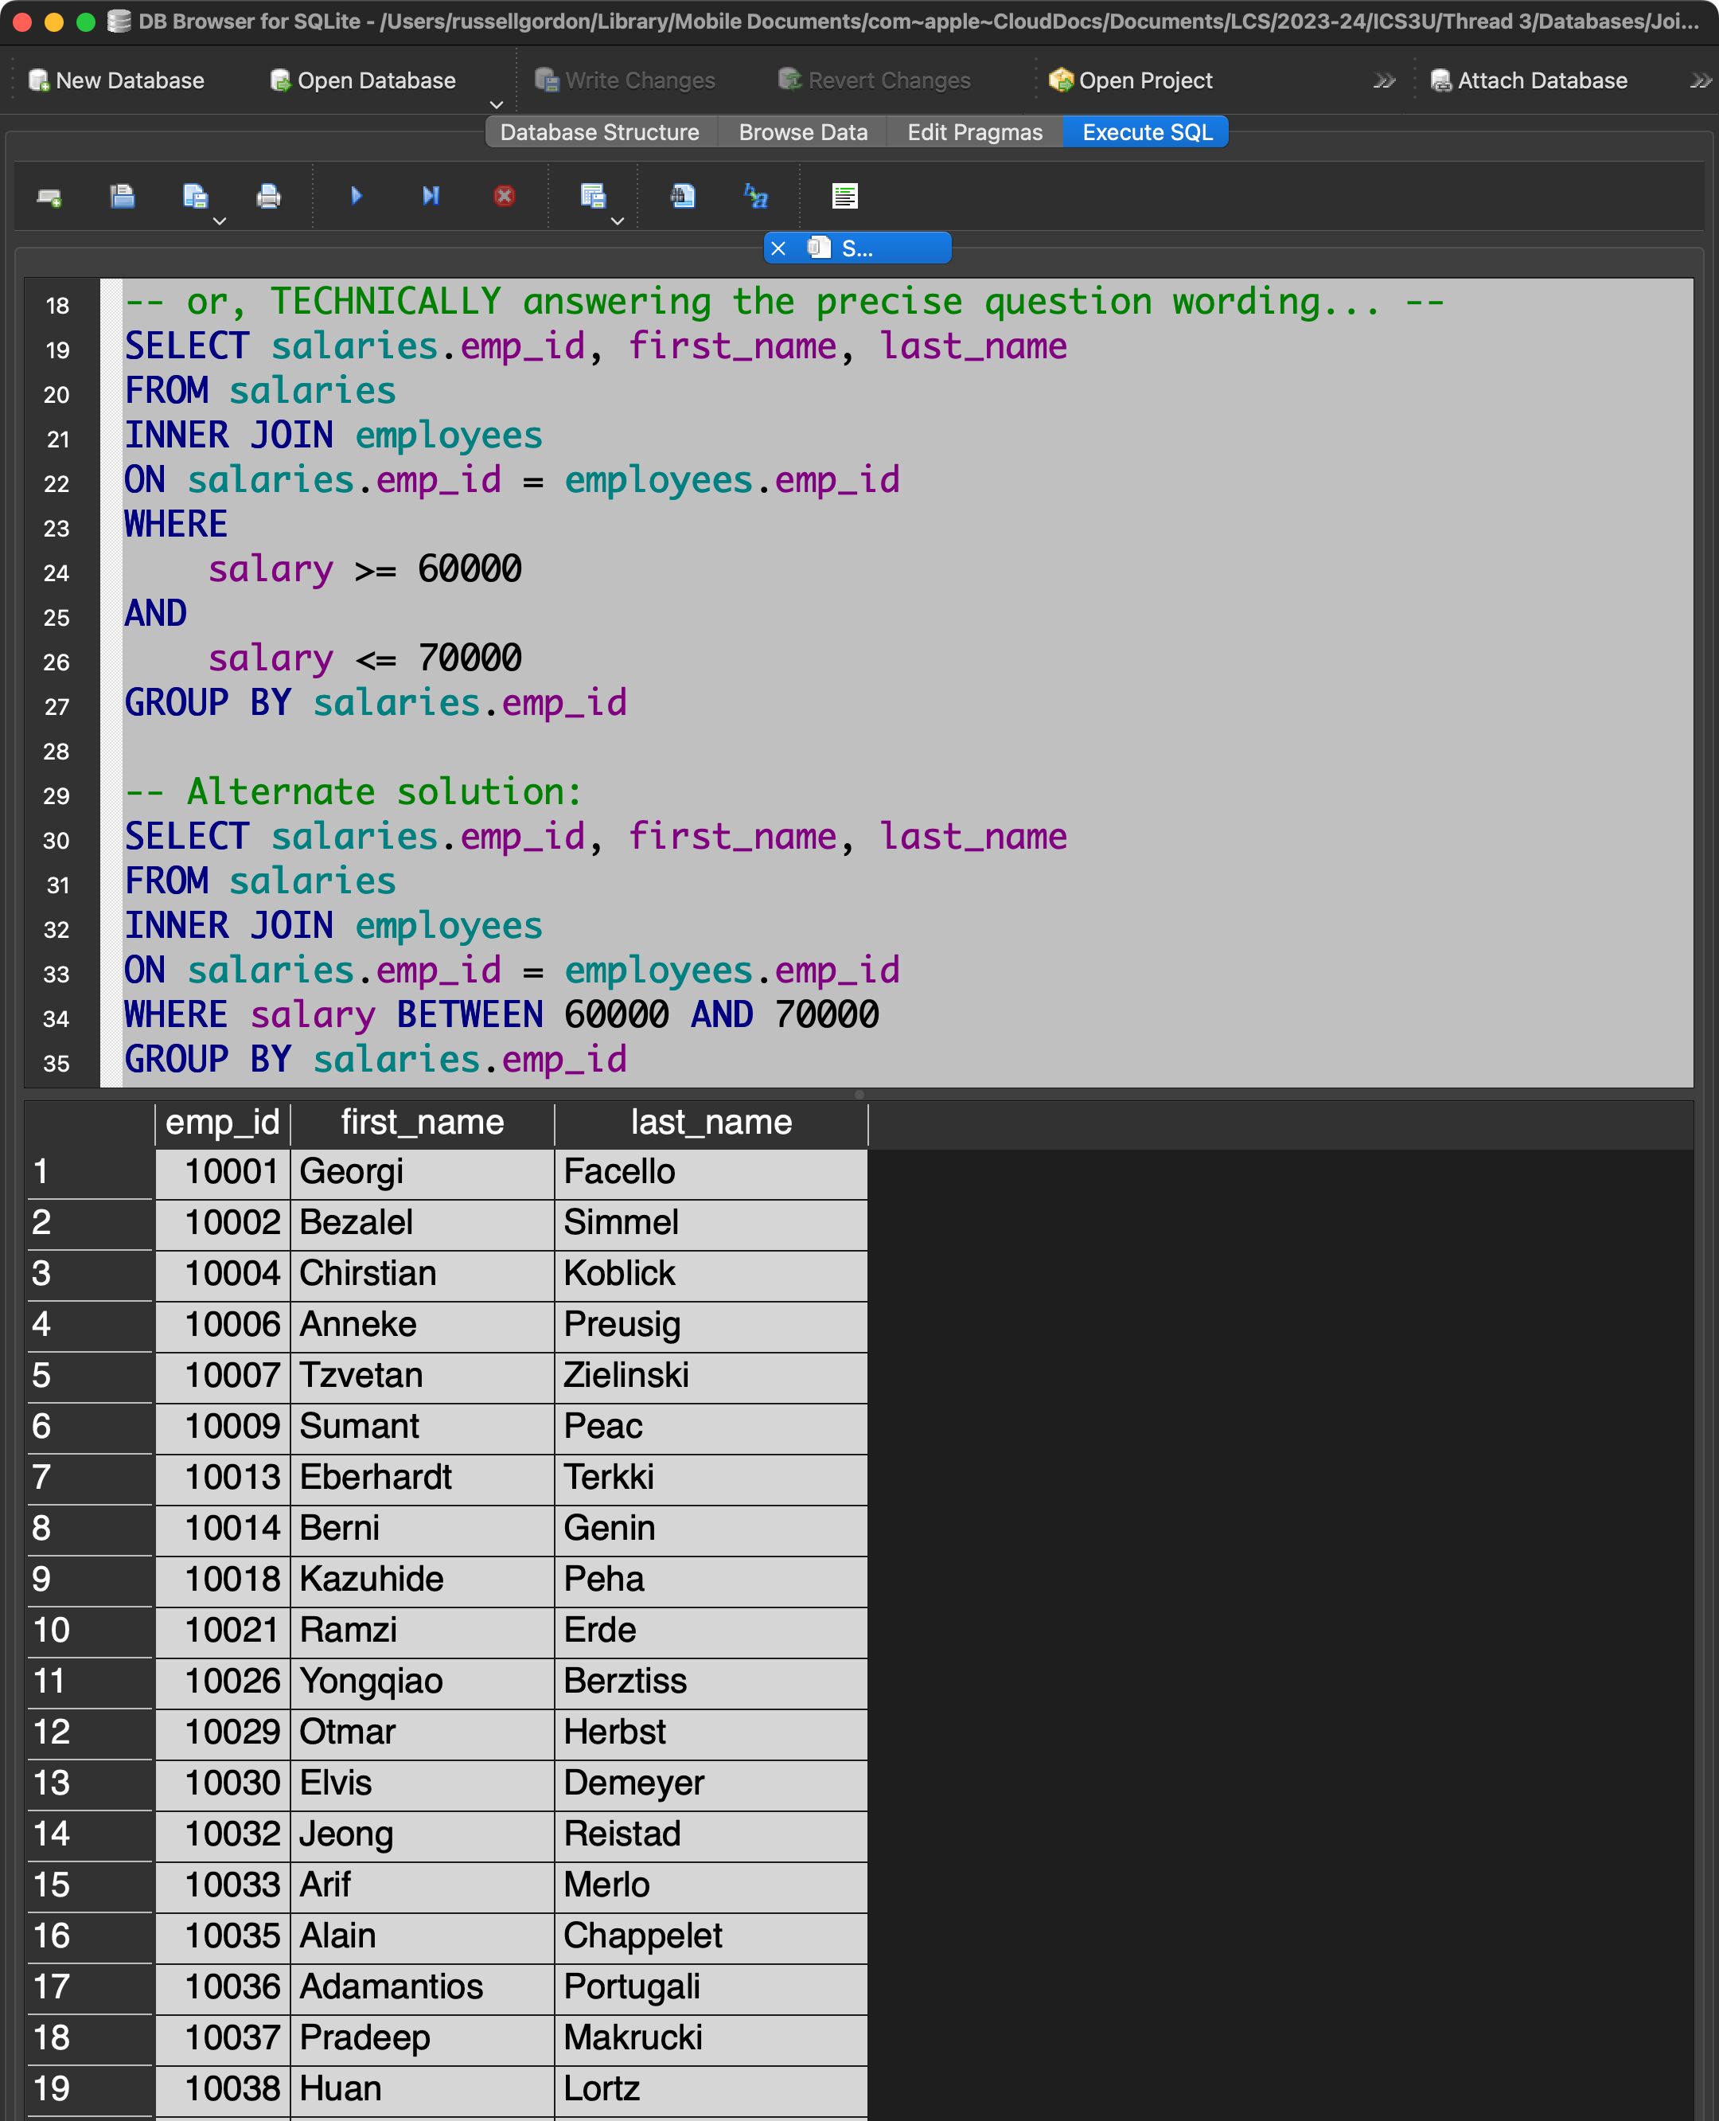
Task: Open the Database Structure tab
Action: tap(599, 133)
